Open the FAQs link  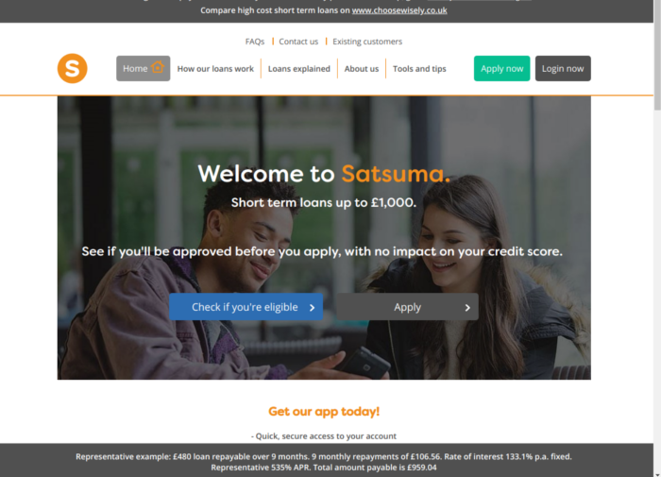click(255, 42)
